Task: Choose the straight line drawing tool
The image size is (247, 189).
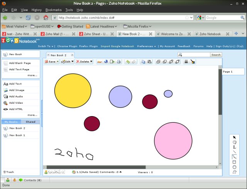Action: click(234, 152)
